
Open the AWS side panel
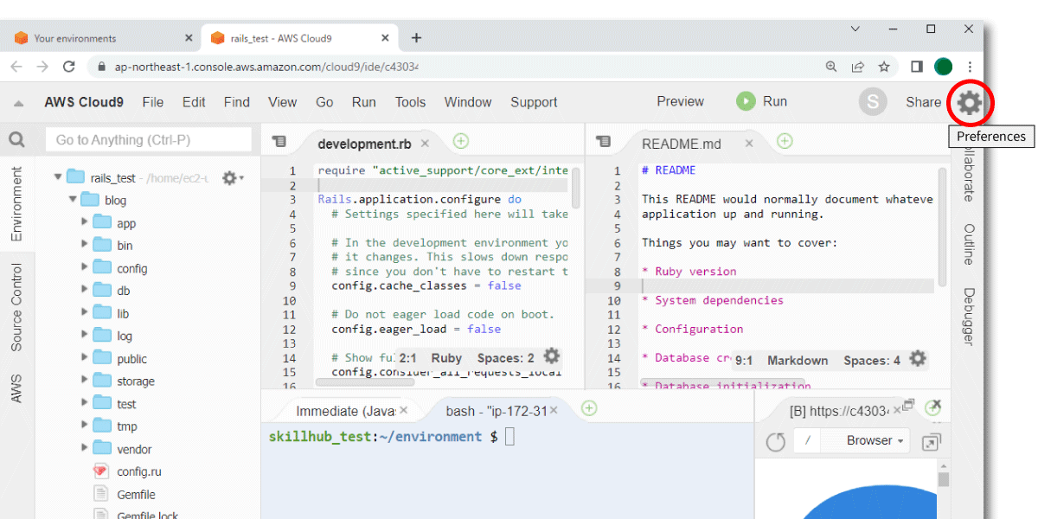point(16,388)
